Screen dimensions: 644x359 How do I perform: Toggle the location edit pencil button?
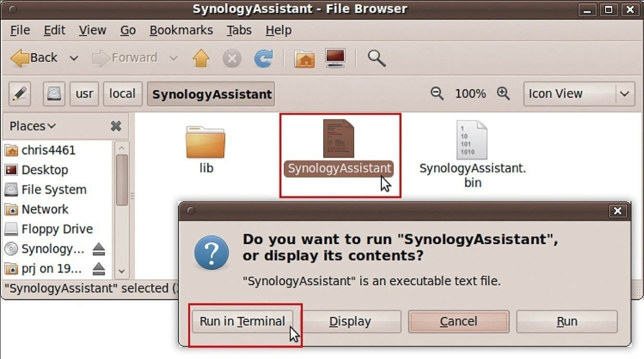point(20,93)
